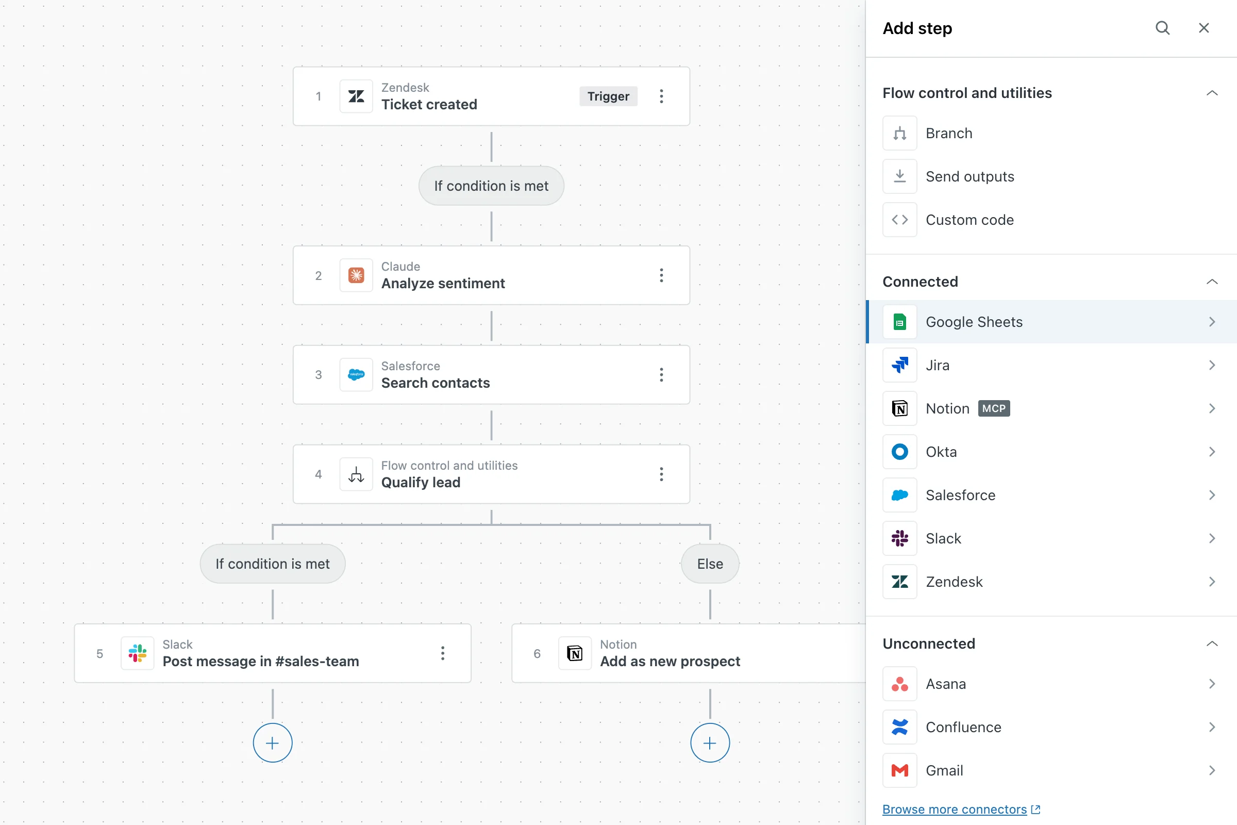Screen dimensions: 1237x825
Task: Click the If condition is met pill under trigger
Action: 491,186
